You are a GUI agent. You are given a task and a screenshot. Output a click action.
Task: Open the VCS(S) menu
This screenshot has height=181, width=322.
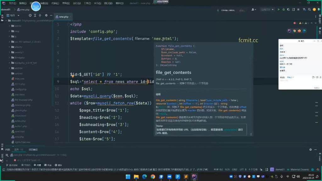pos(97,3)
